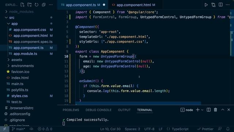Click the New File icon in Explorer
234x132 pixels.
(x=22, y=5)
